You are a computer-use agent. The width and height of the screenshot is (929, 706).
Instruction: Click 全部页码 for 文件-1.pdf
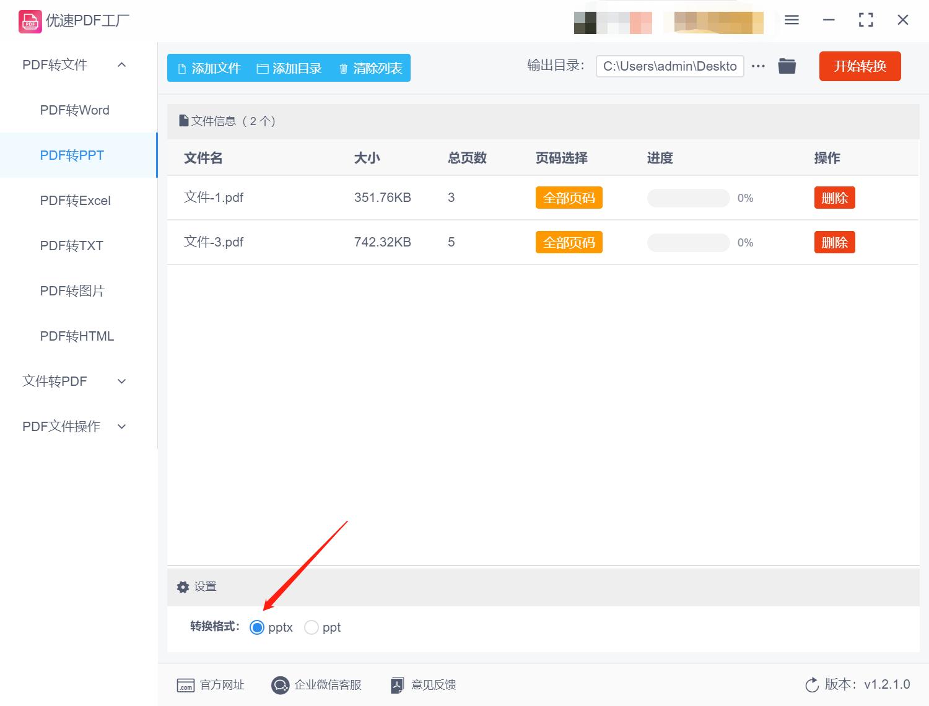coord(568,198)
